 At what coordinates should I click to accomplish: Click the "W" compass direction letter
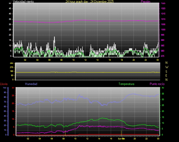tap(167, 67)
